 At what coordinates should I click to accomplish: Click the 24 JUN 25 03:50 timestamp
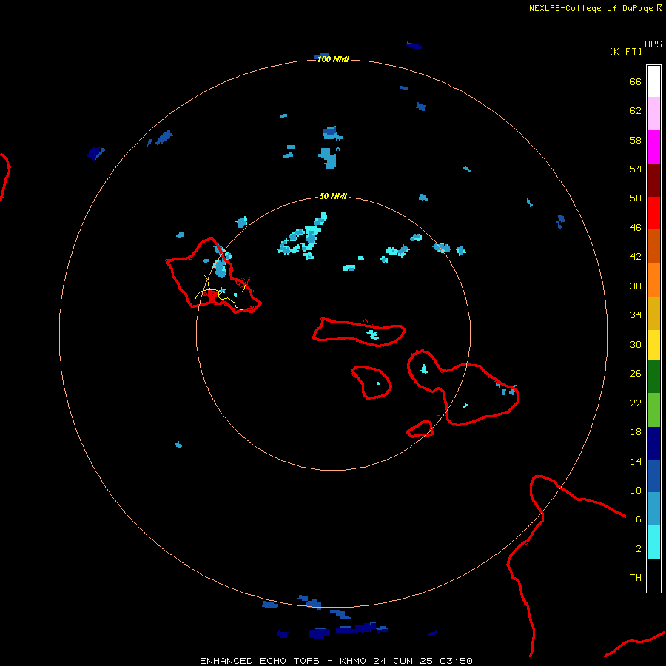[423, 661]
